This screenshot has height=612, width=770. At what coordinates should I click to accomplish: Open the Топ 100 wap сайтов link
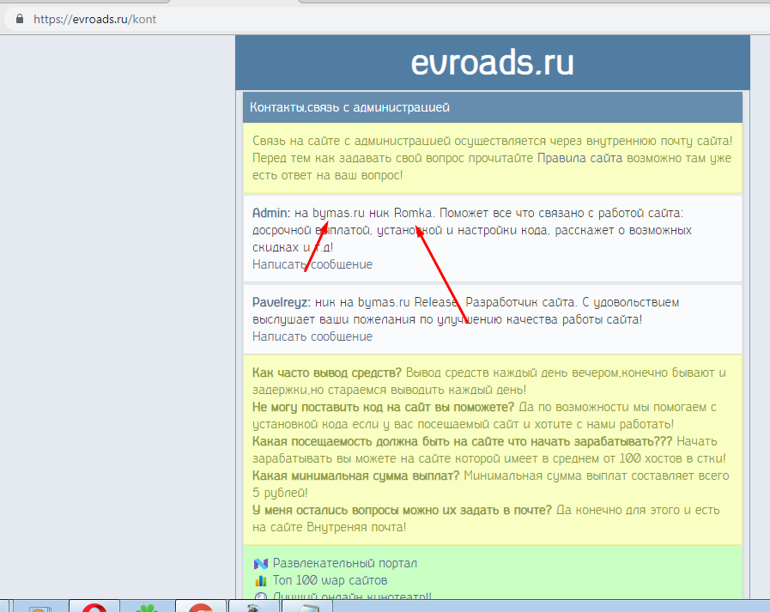[x=330, y=580]
